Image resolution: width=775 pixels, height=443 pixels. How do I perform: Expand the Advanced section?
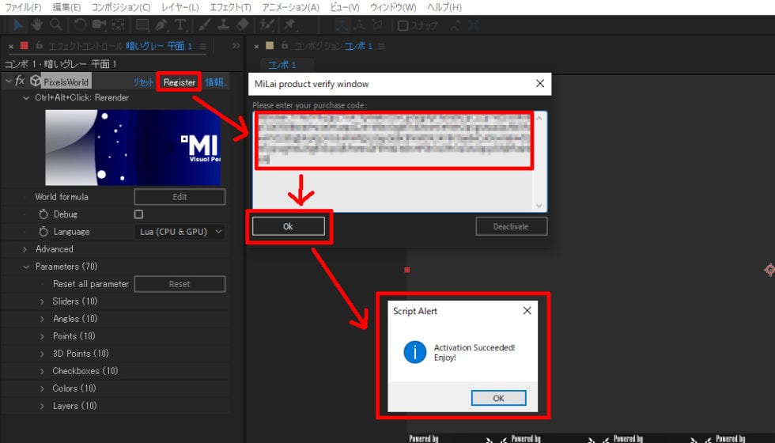(26, 249)
